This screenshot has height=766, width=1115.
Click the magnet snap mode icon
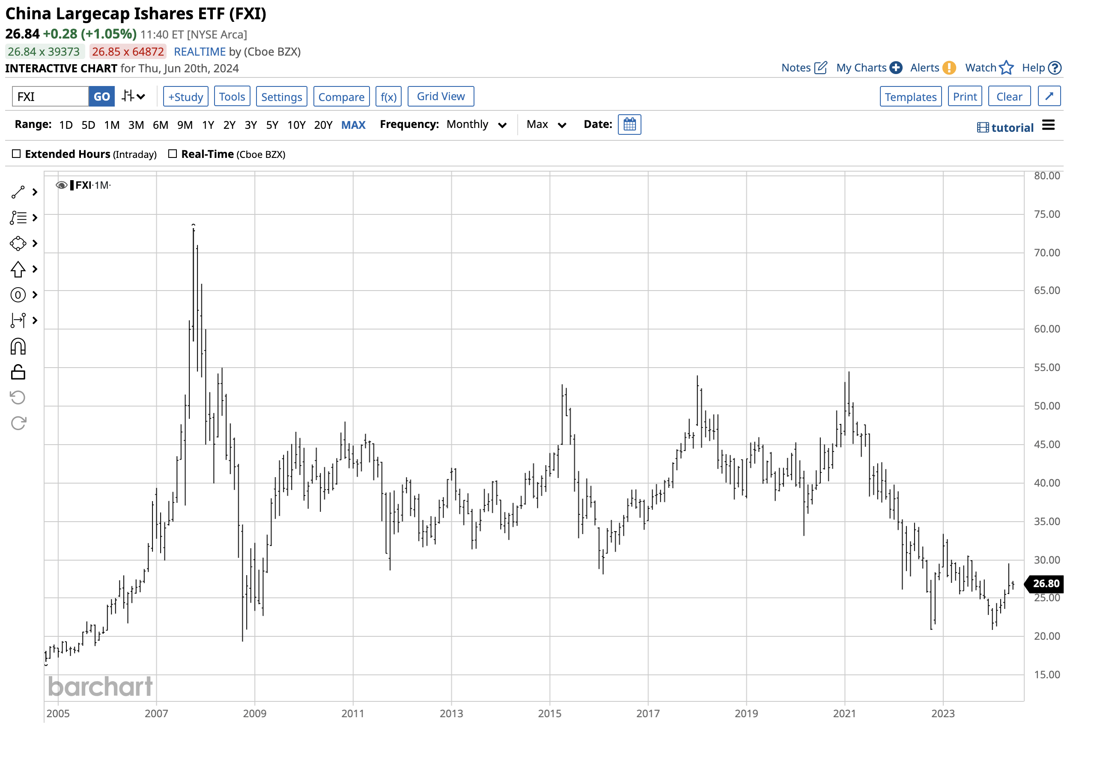point(18,347)
